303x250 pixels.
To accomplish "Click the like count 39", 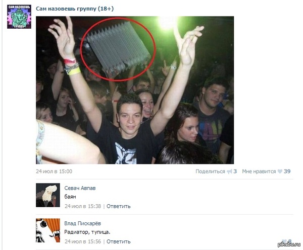I will 287,172.
